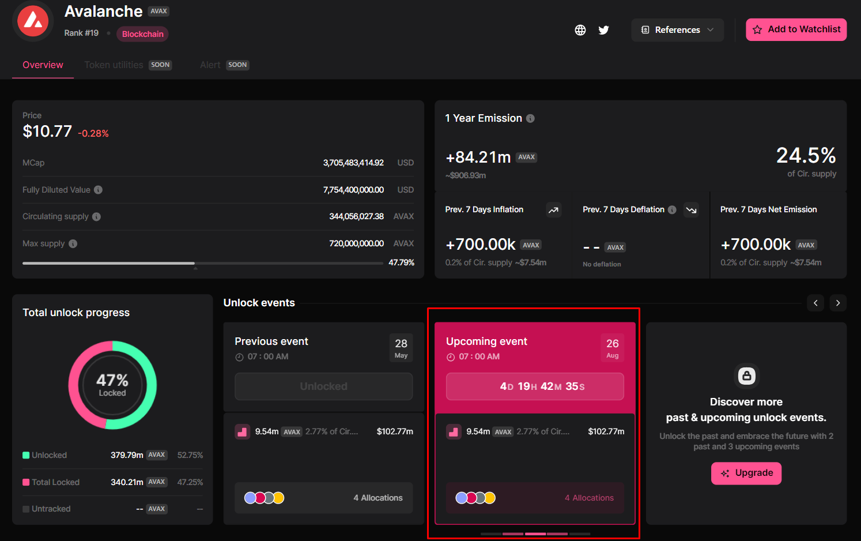
Task: Click the +84.21m yearly emission value
Action: [478, 157]
